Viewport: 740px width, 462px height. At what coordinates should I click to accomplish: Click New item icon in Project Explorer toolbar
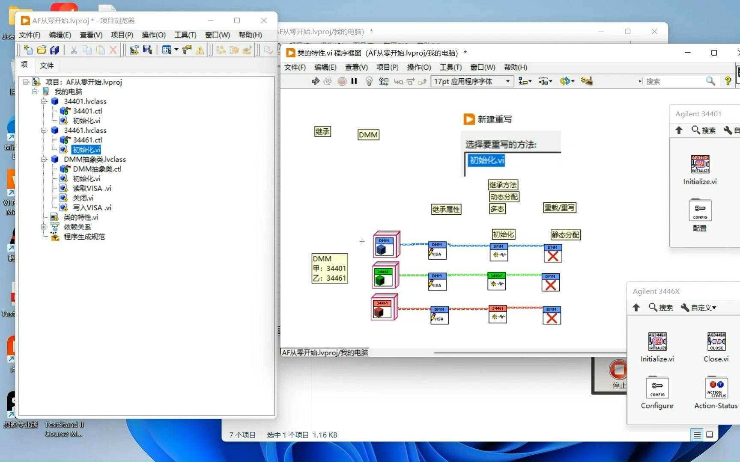click(x=28, y=50)
